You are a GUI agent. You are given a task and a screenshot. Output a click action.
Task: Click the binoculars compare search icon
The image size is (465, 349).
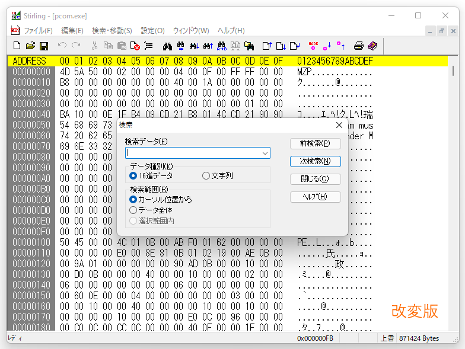(180, 46)
